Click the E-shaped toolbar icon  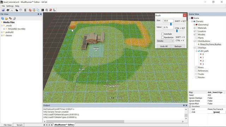[25, 10]
